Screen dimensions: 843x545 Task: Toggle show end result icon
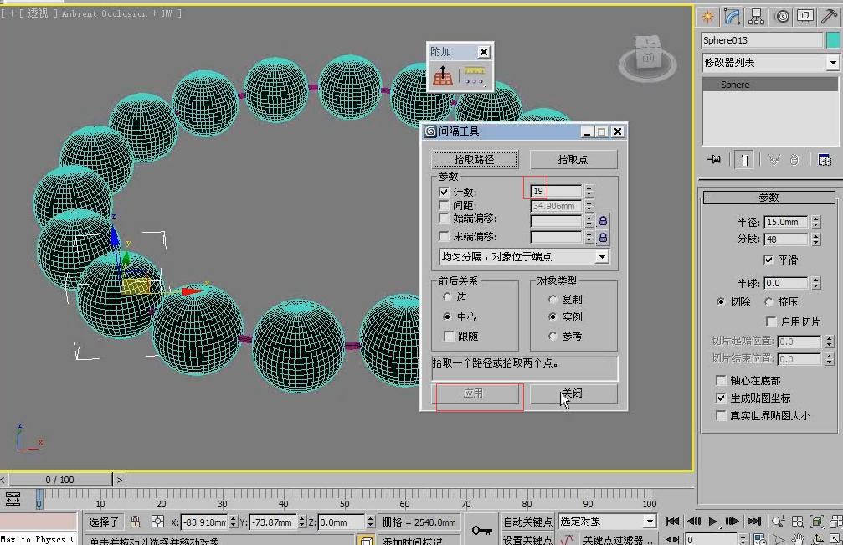(744, 160)
